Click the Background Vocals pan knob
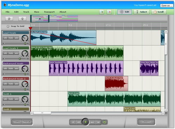The width and height of the screenshot is (175, 129). [25, 69]
